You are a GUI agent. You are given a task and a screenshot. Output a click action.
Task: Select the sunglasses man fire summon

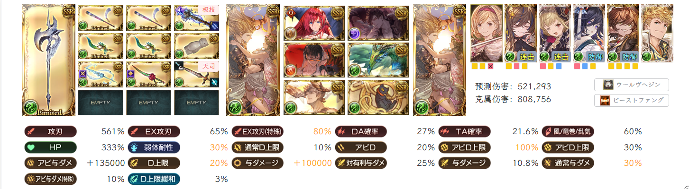tap(314, 60)
